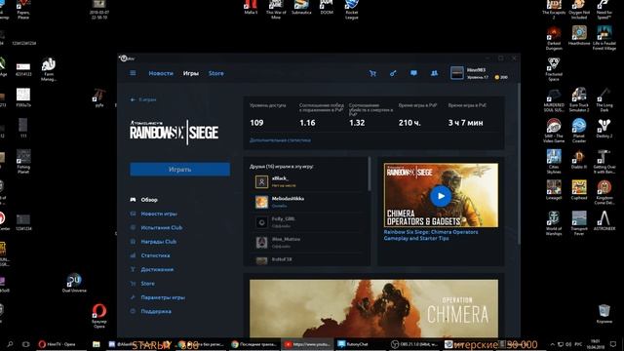Open Darkest Dungeon desktop shortcut

click(x=554, y=38)
